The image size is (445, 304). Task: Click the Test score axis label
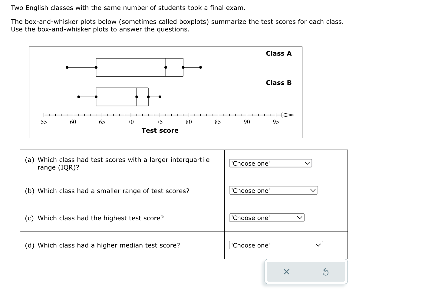pyautogui.click(x=160, y=130)
